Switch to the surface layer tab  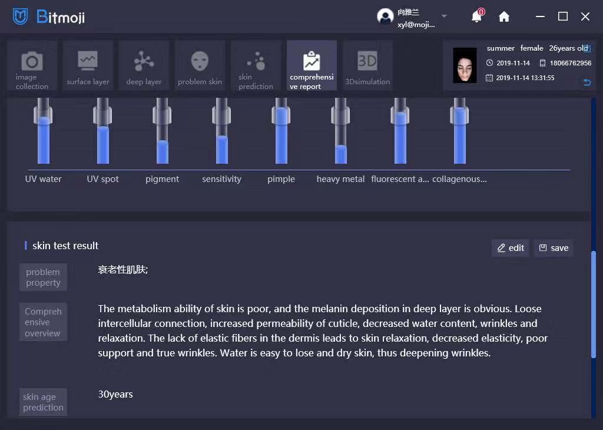point(88,65)
